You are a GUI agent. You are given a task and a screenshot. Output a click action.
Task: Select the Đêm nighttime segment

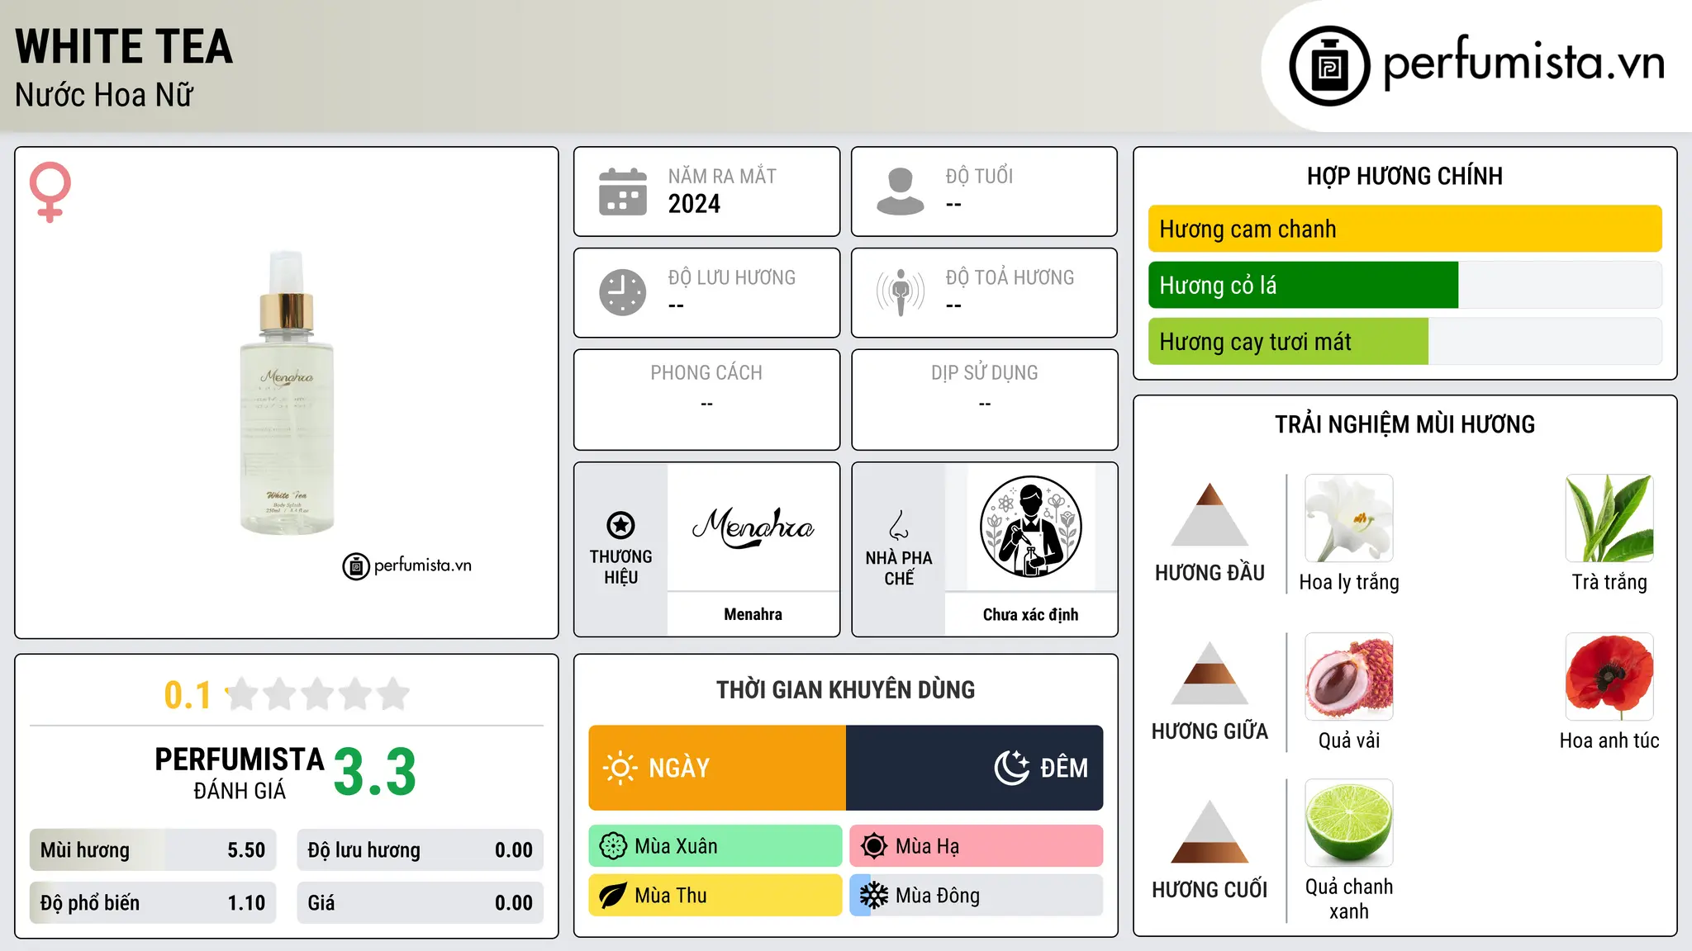[x=975, y=768]
